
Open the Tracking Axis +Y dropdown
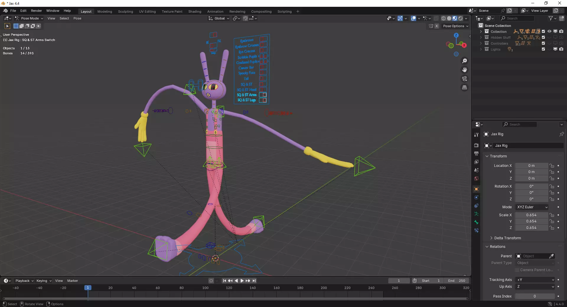(x=535, y=280)
